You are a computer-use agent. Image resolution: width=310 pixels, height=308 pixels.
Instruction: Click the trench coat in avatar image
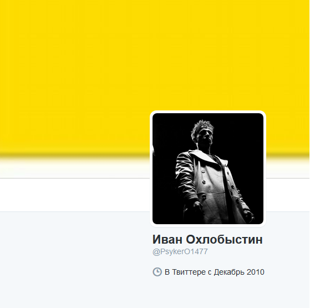point(210,186)
